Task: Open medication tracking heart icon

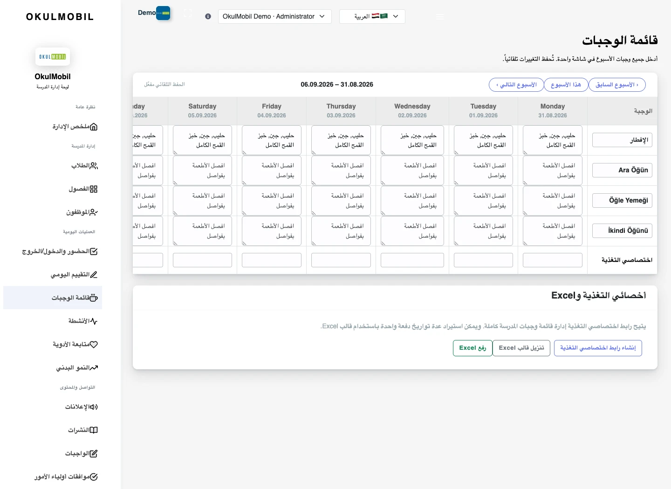Action: [94, 345]
